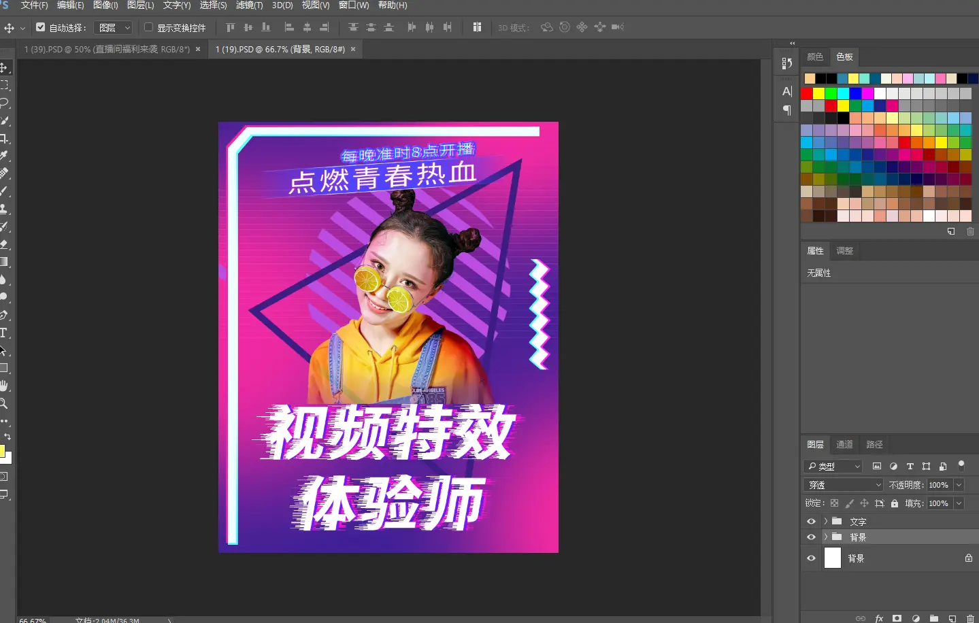Uncheck the 自动选择 checkbox
Viewport: 979px width, 623px height.
coord(41,27)
